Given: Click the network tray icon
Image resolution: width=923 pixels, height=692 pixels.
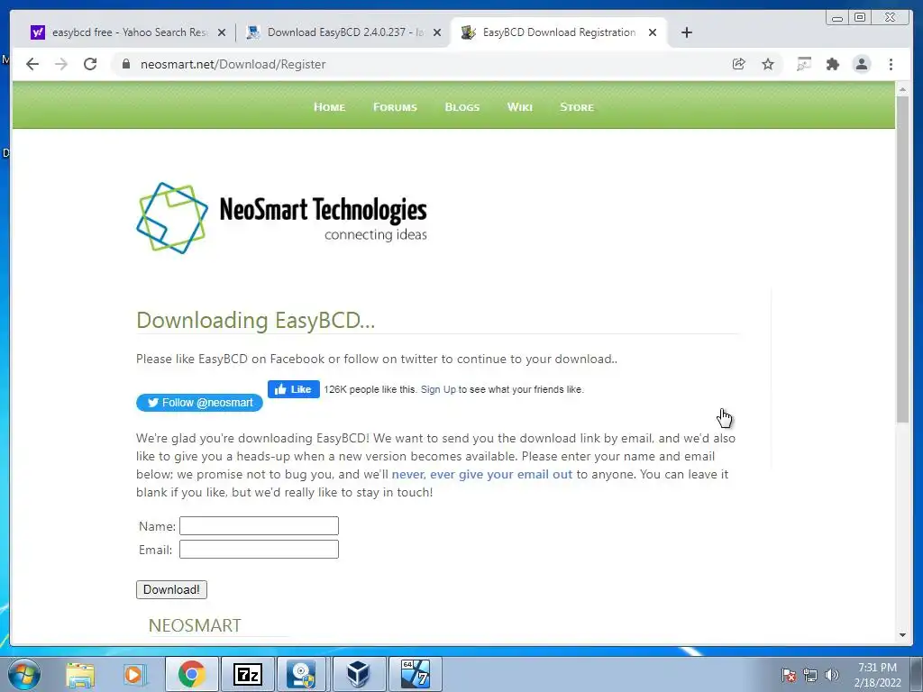Looking at the screenshot, I should click(810, 675).
